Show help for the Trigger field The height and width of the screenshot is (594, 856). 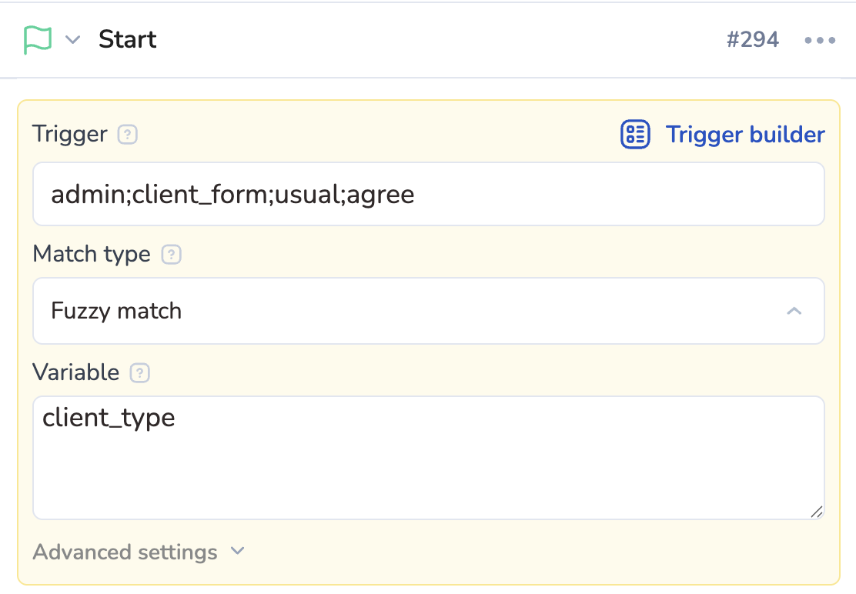(x=128, y=135)
